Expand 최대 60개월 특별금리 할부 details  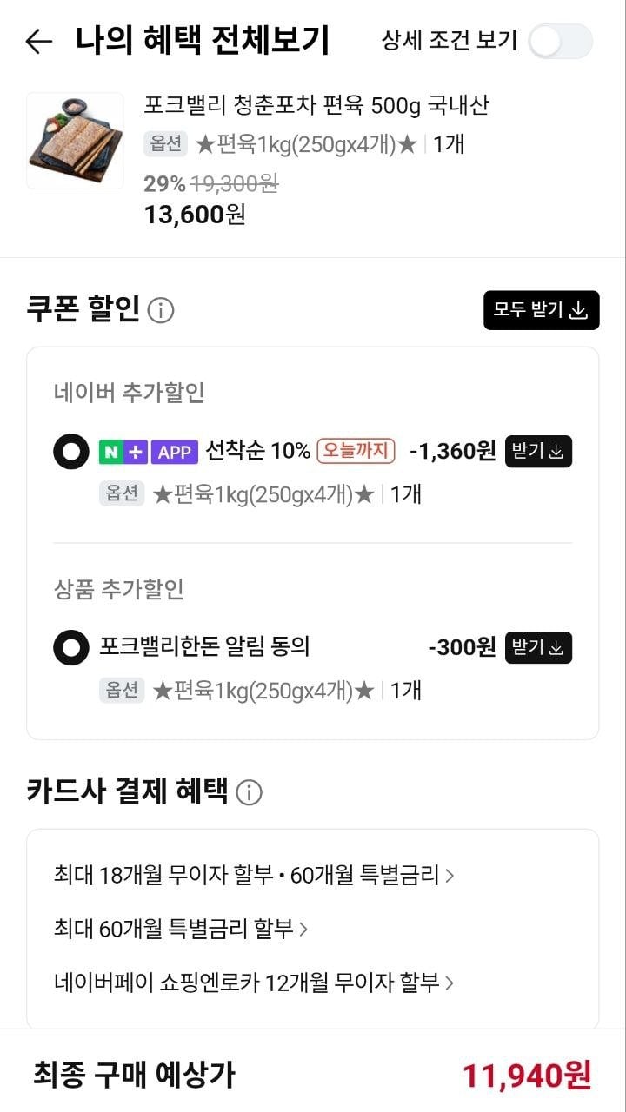181,930
